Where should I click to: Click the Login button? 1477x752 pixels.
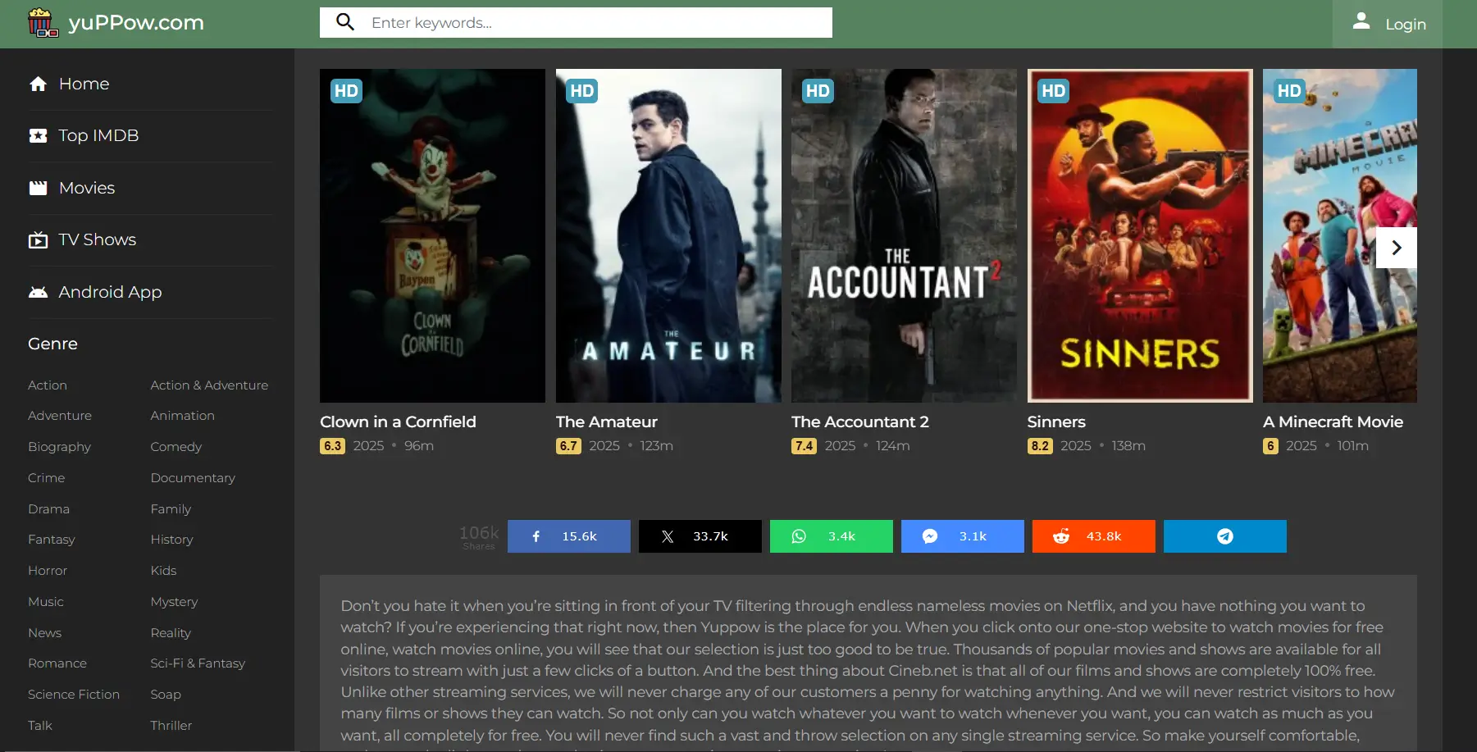pos(1388,24)
